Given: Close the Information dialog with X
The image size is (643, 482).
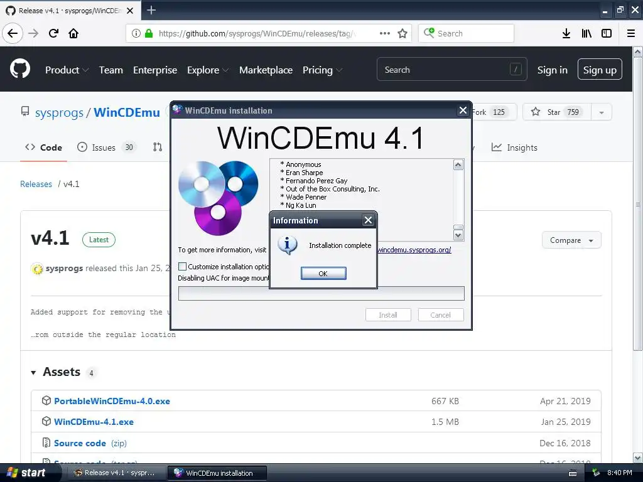Looking at the screenshot, I should [x=368, y=220].
